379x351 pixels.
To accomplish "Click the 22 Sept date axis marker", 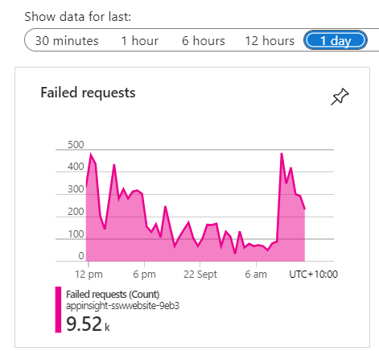I will point(200,275).
